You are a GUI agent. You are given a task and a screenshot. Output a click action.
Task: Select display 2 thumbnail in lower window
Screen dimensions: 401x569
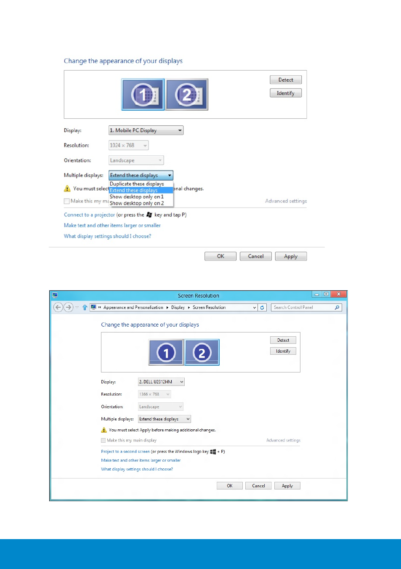pyautogui.click(x=202, y=352)
